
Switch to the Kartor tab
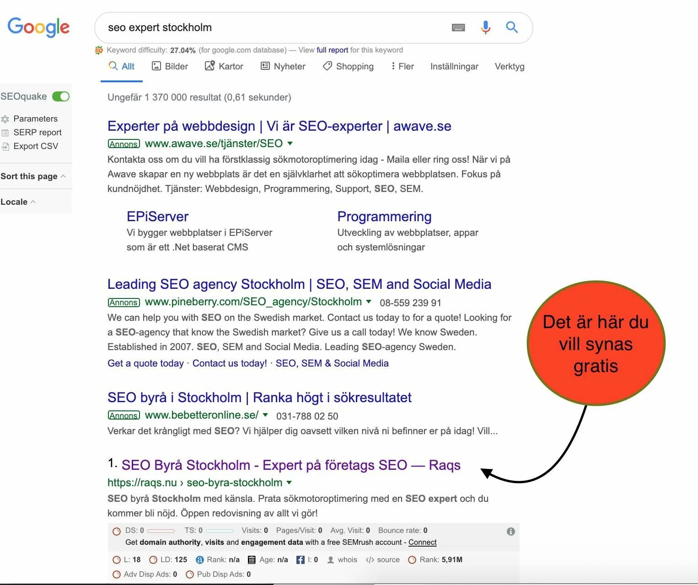click(224, 66)
